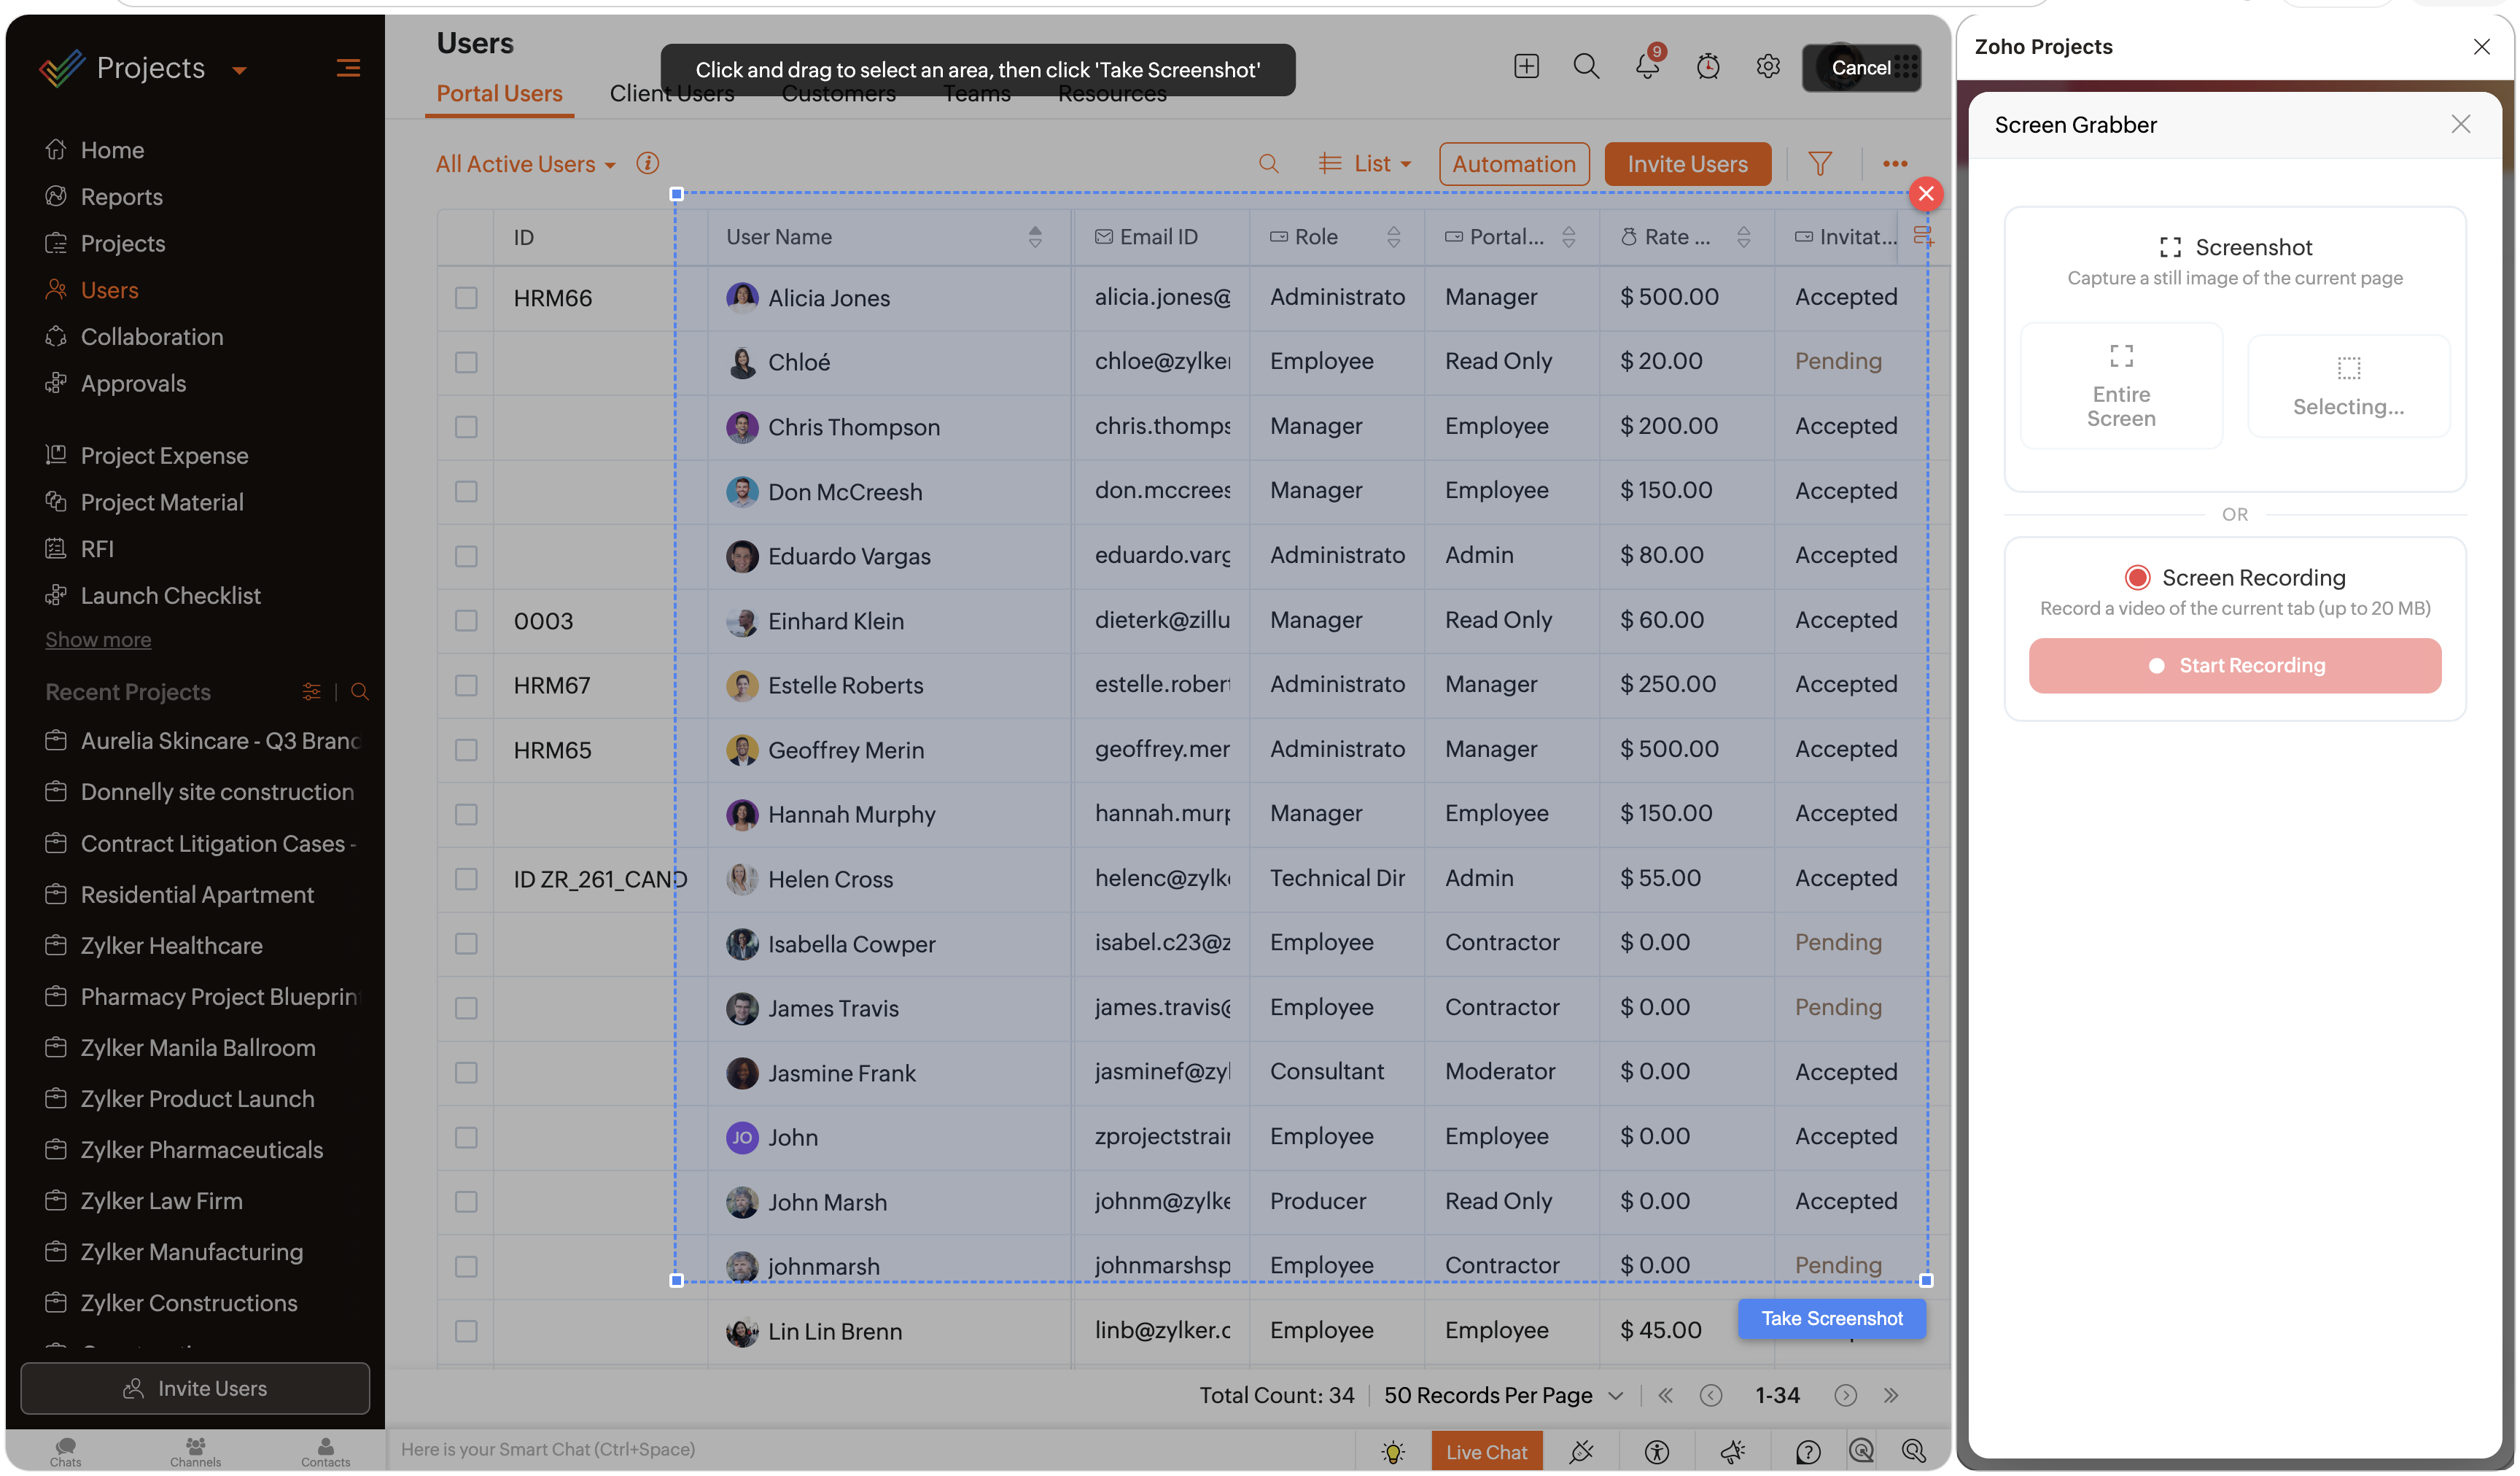The image size is (2520, 1476).
Task: Click the info icon beside All Active Users
Action: tap(647, 163)
